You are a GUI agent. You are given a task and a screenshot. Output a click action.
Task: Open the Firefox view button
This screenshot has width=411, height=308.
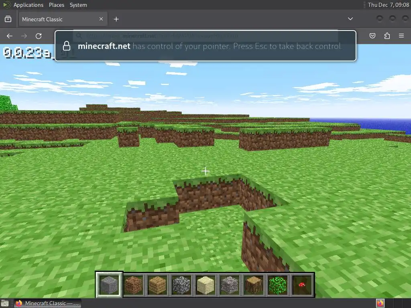tap(8, 19)
